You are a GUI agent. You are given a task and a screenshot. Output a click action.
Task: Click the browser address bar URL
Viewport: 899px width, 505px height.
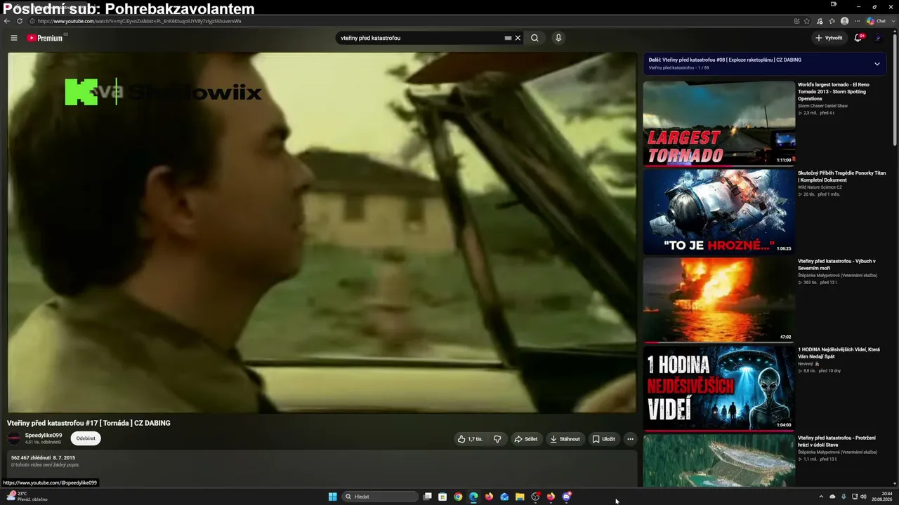click(139, 21)
